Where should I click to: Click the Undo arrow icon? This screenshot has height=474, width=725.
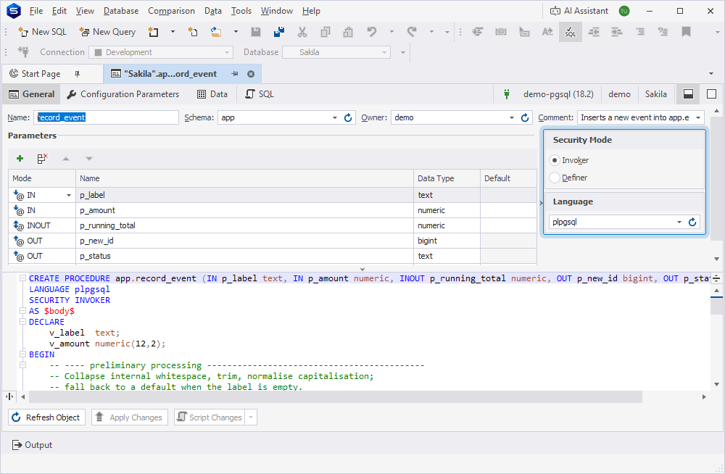372,31
